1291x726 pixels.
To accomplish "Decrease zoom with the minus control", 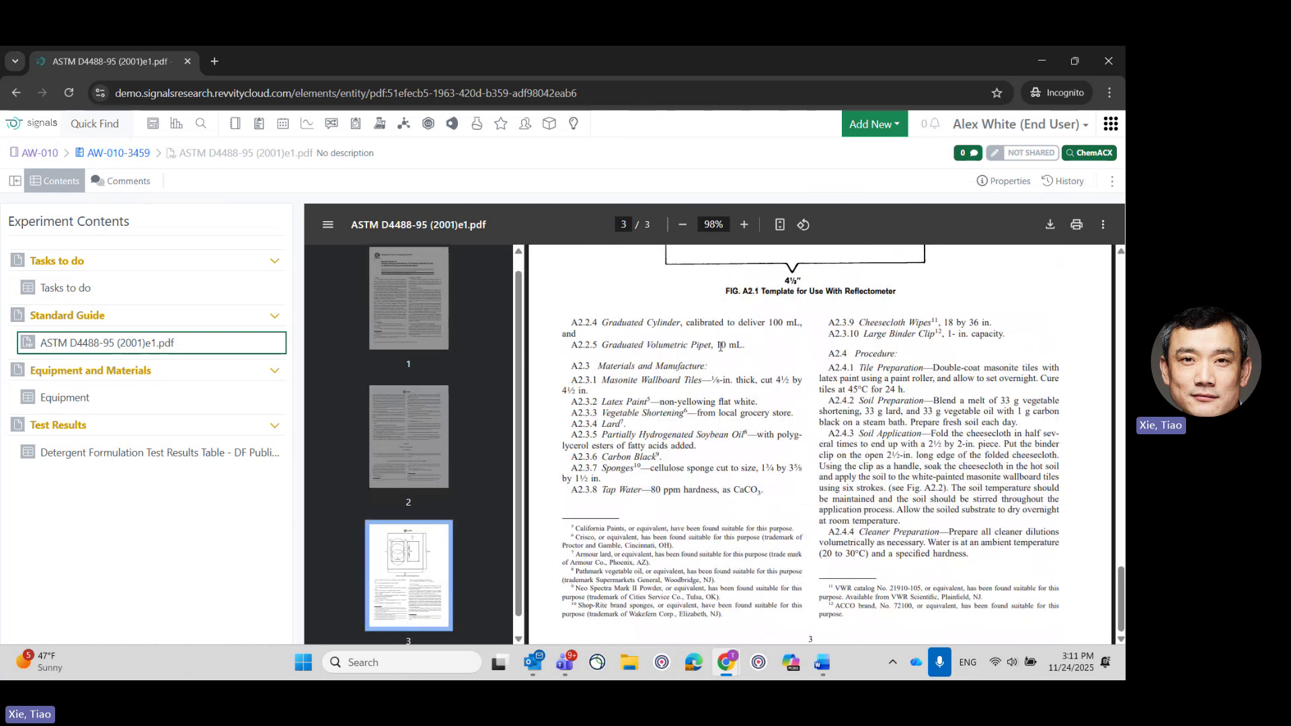I will coord(682,224).
